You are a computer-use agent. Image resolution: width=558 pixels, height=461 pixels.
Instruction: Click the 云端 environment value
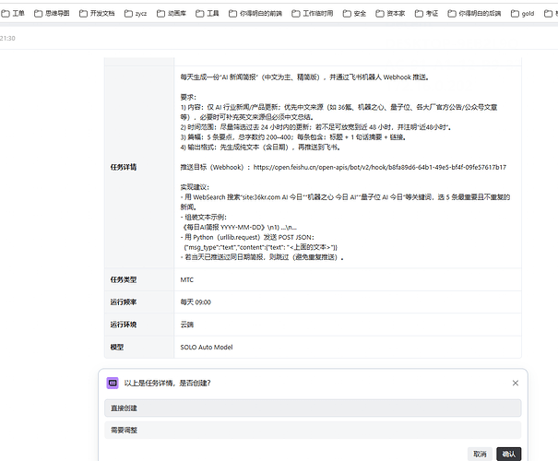187,325
